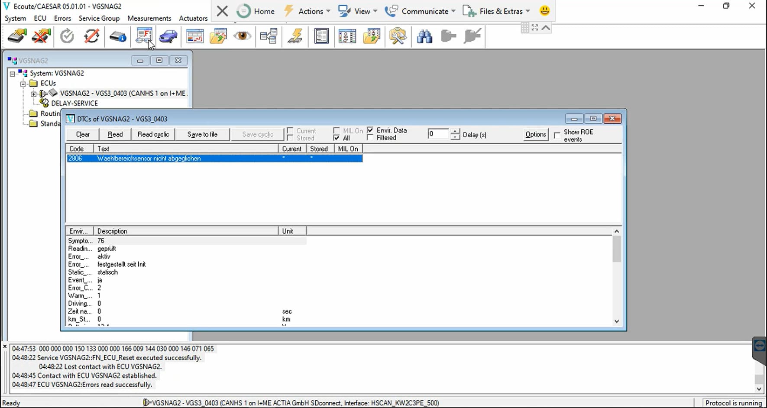Select DTC row 2806 in the list
Screen dimensions: 767x408
[x=214, y=159]
